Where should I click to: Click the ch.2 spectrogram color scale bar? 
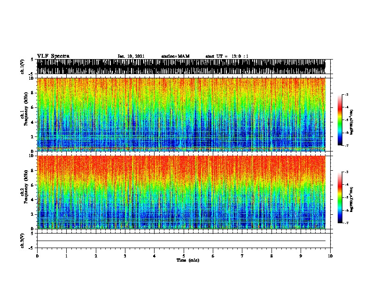340,197
